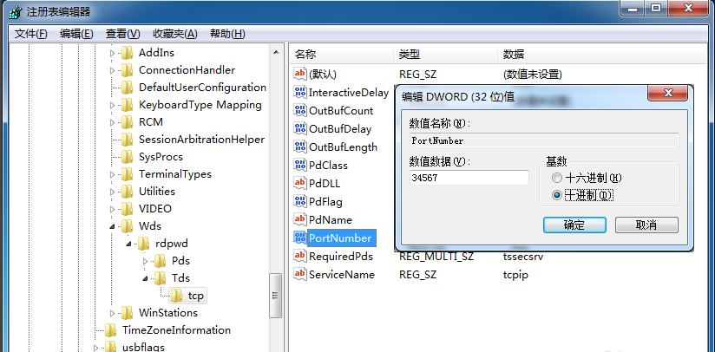Click the OutBufCount DWORD icon
This screenshot has height=352, width=715.
tap(300, 110)
